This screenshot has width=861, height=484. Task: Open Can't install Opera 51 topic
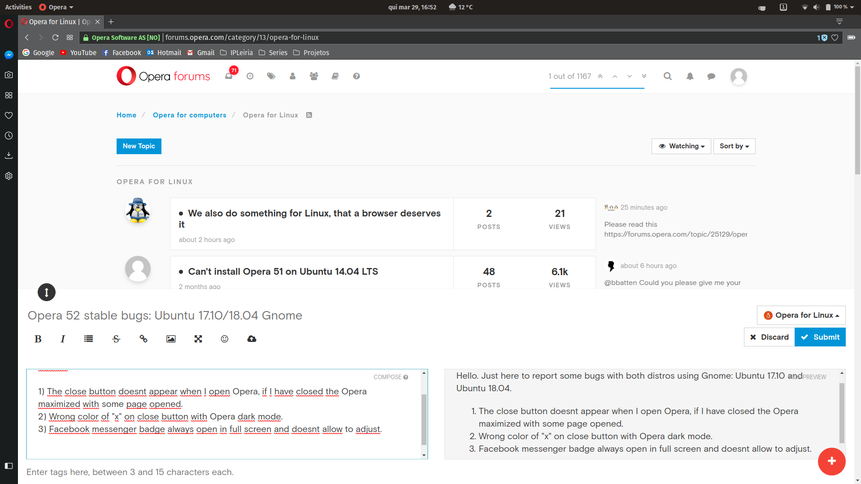(283, 272)
